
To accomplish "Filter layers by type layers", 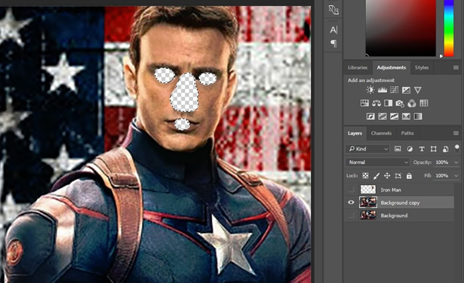I will [422, 149].
